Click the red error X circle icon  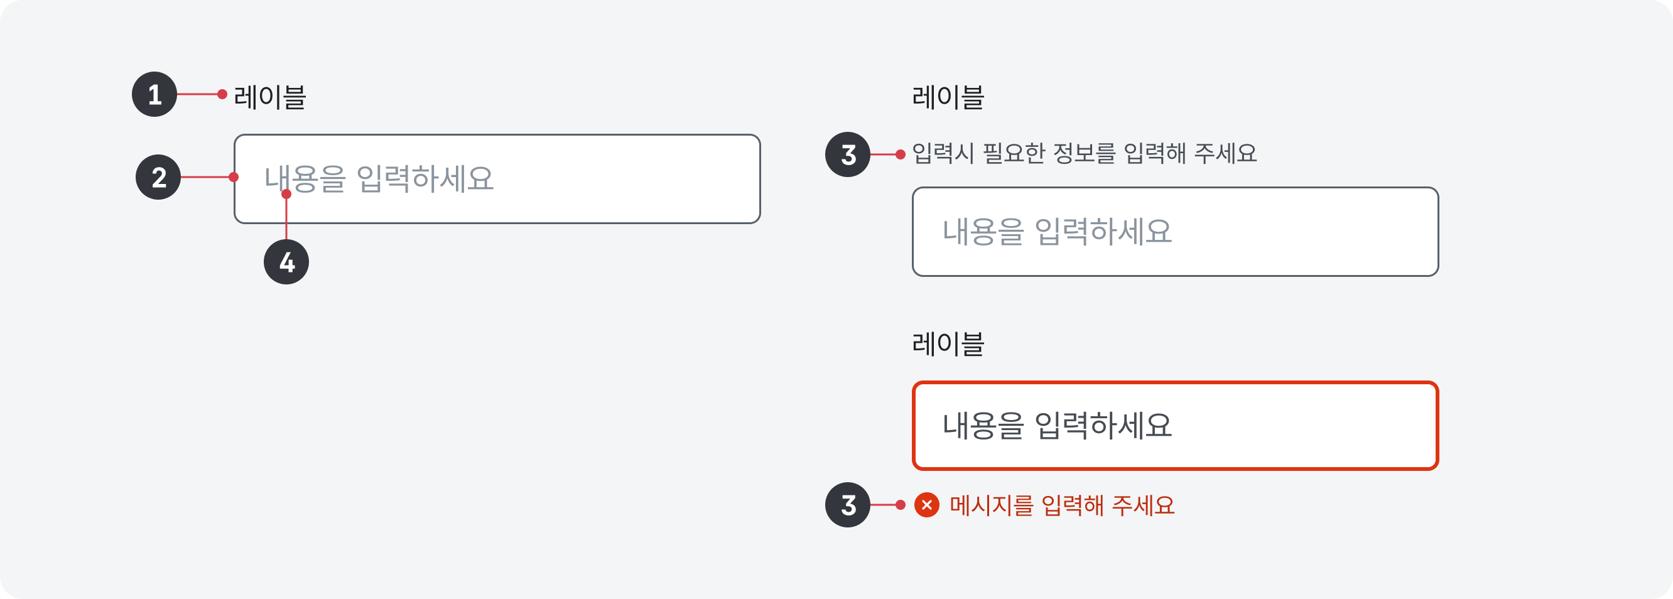point(927,505)
